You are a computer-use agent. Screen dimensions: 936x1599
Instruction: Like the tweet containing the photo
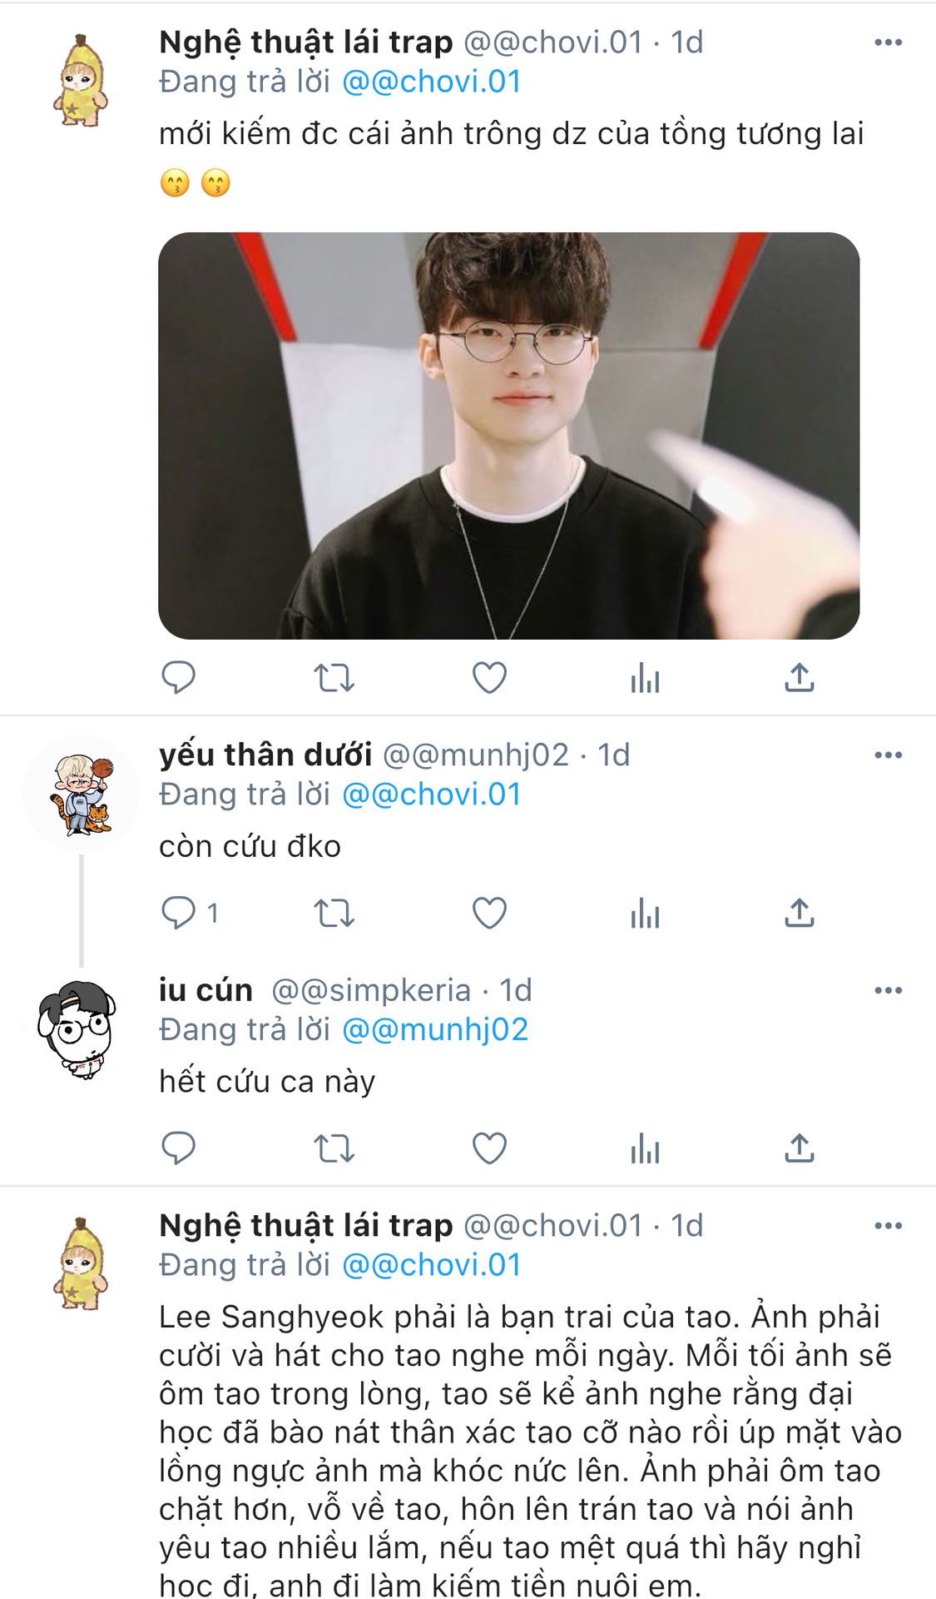pos(489,678)
